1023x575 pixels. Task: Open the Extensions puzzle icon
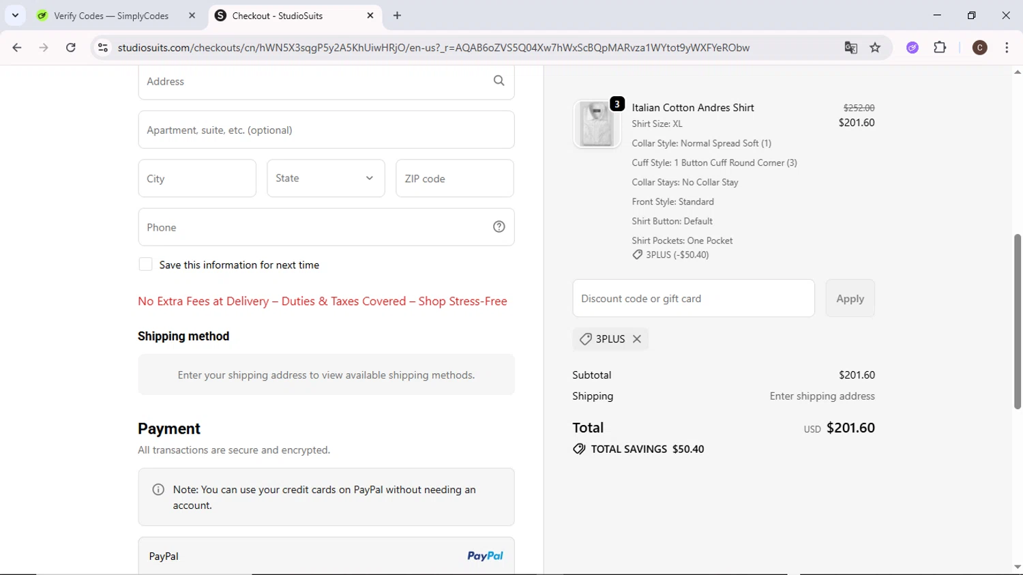pos(940,48)
